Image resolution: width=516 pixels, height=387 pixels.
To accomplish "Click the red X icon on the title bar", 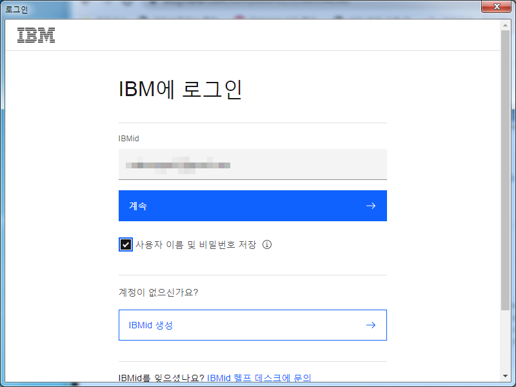I will 497,6.
